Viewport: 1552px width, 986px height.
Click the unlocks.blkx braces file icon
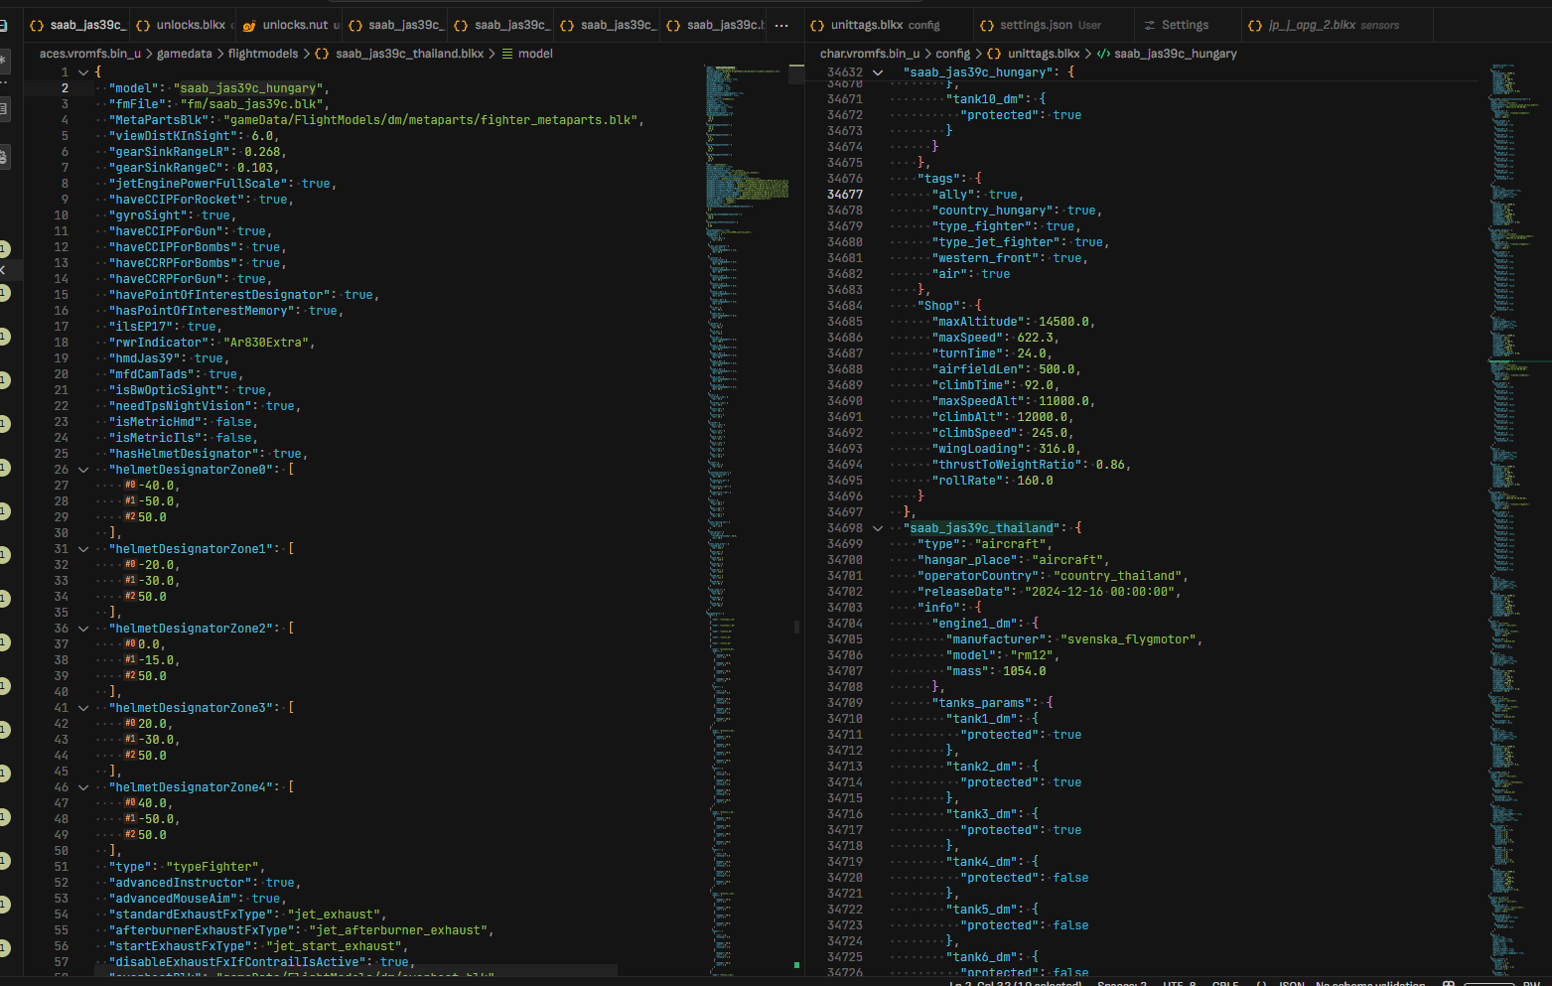143,25
